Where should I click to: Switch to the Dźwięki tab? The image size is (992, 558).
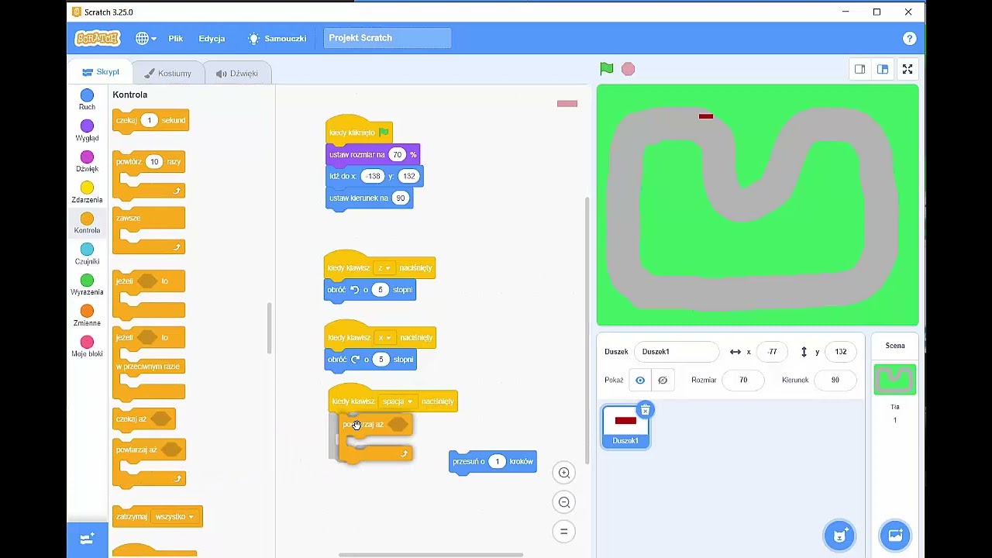click(237, 74)
